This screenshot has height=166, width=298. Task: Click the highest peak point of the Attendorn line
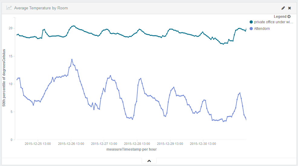pyautogui.click(x=72, y=59)
